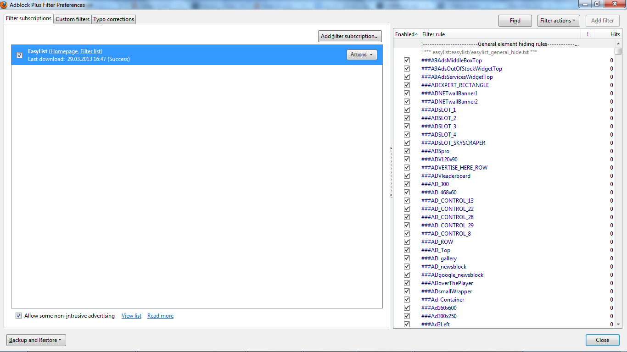Click the Close button at bottom right
The width and height of the screenshot is (627, 352).
pos(602,340)
